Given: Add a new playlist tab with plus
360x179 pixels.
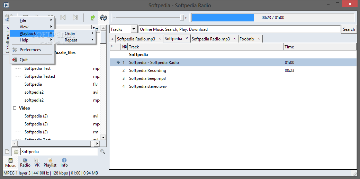Looking at the screenshot, I should 112,39.
